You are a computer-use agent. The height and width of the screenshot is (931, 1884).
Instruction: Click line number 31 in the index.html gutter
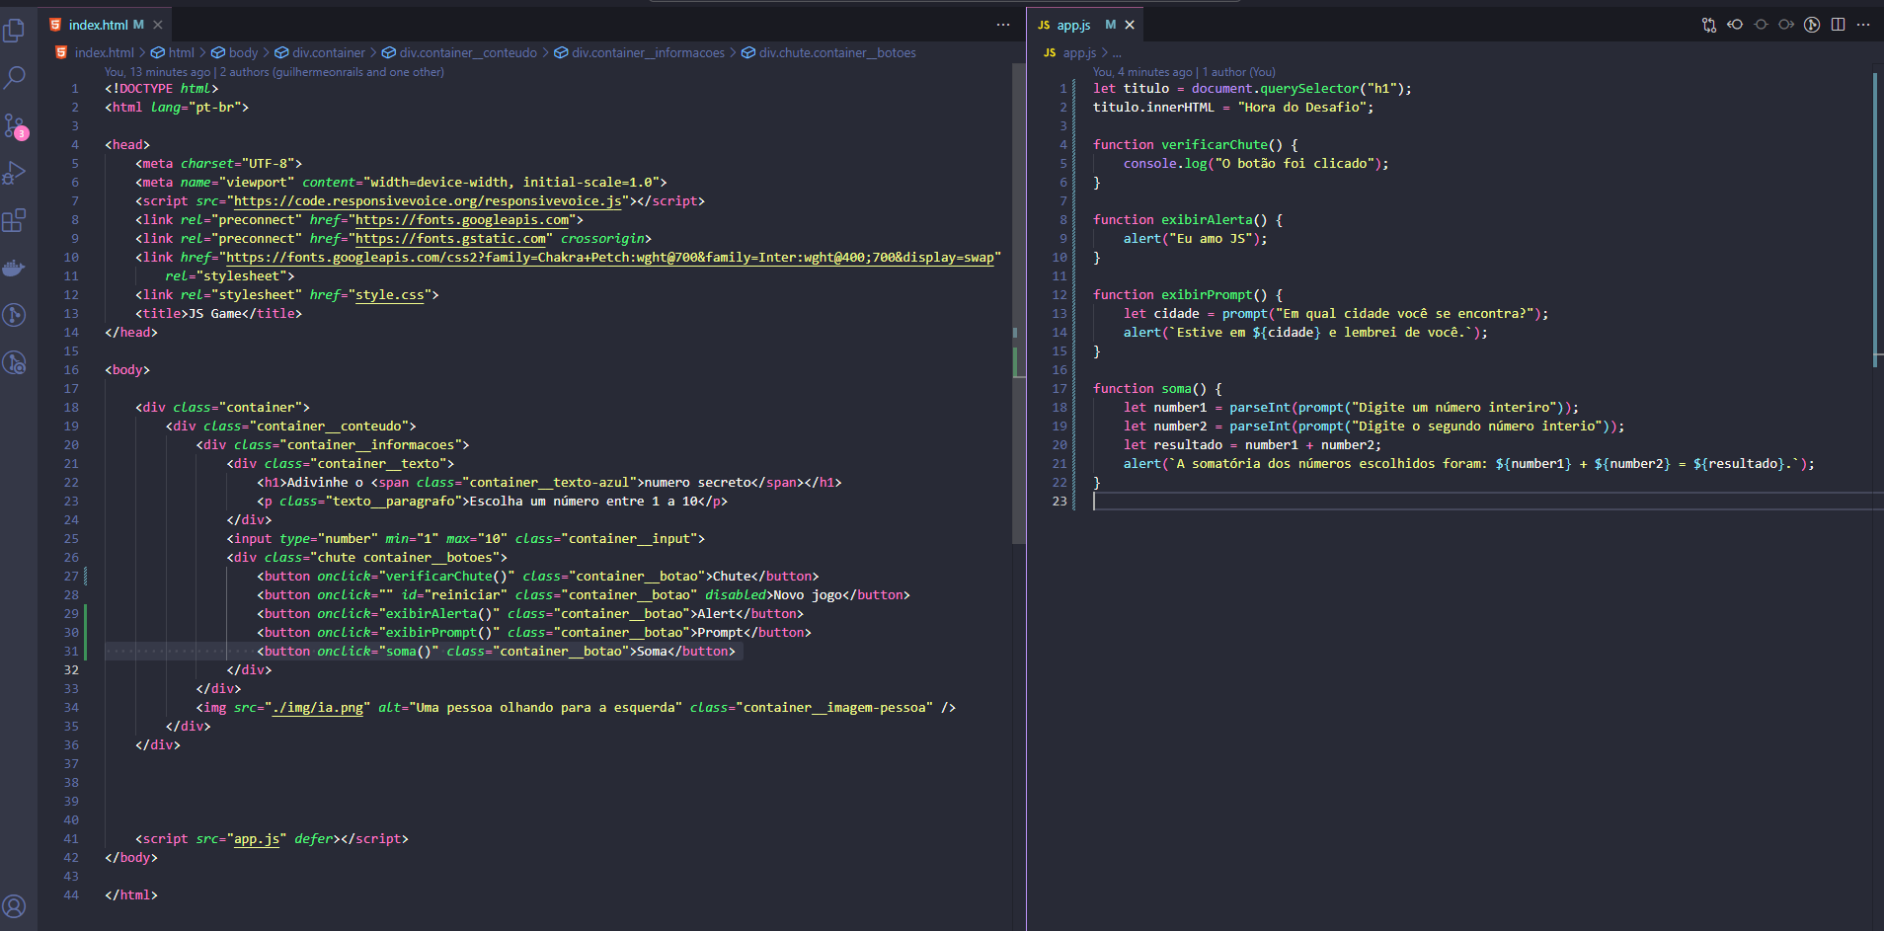click(71, 652)
